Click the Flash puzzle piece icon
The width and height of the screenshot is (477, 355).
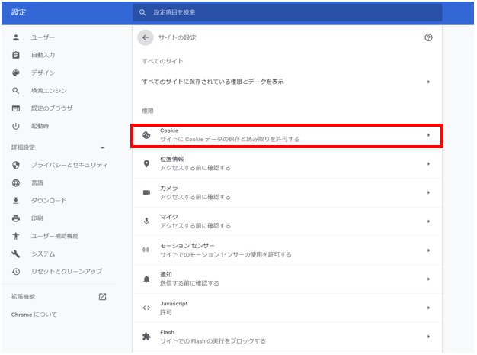point(147,336)
